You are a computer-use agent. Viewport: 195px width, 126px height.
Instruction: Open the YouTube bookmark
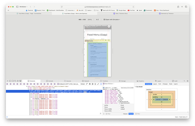coord(131,10)
